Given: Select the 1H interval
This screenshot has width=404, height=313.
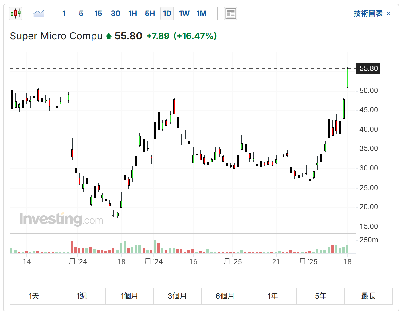Looking at the screenshot, I should pyautogui.click(x=133, y=14).
